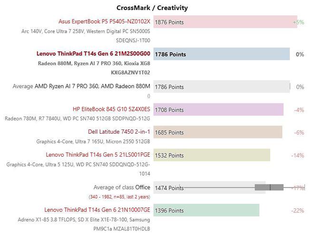This screenshot has width=314, height=236.
Task: Click the +5% difference label
Action: 299,22
